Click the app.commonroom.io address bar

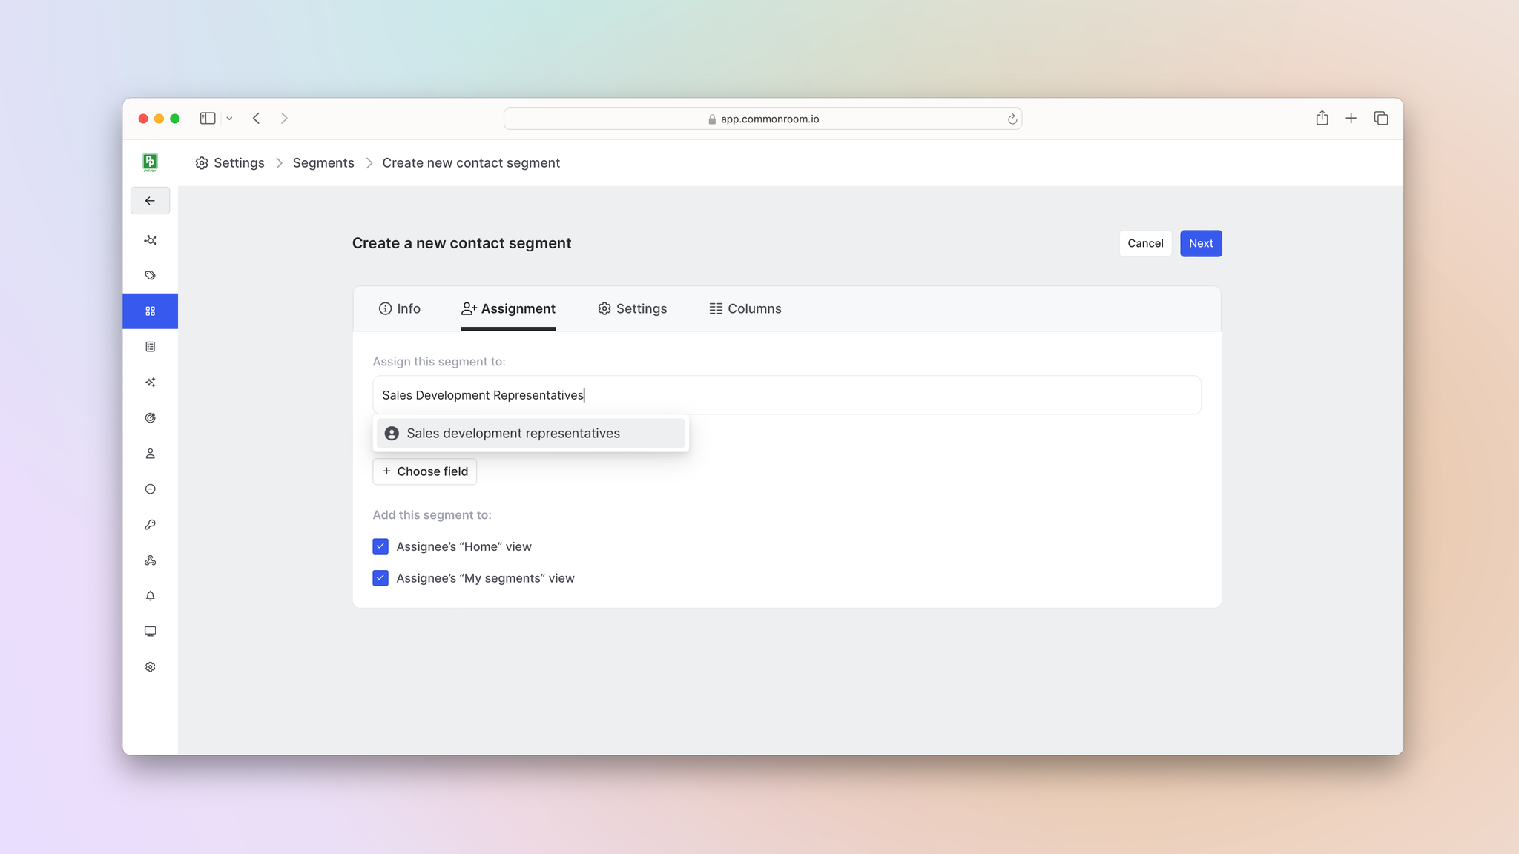click(762, 119)
